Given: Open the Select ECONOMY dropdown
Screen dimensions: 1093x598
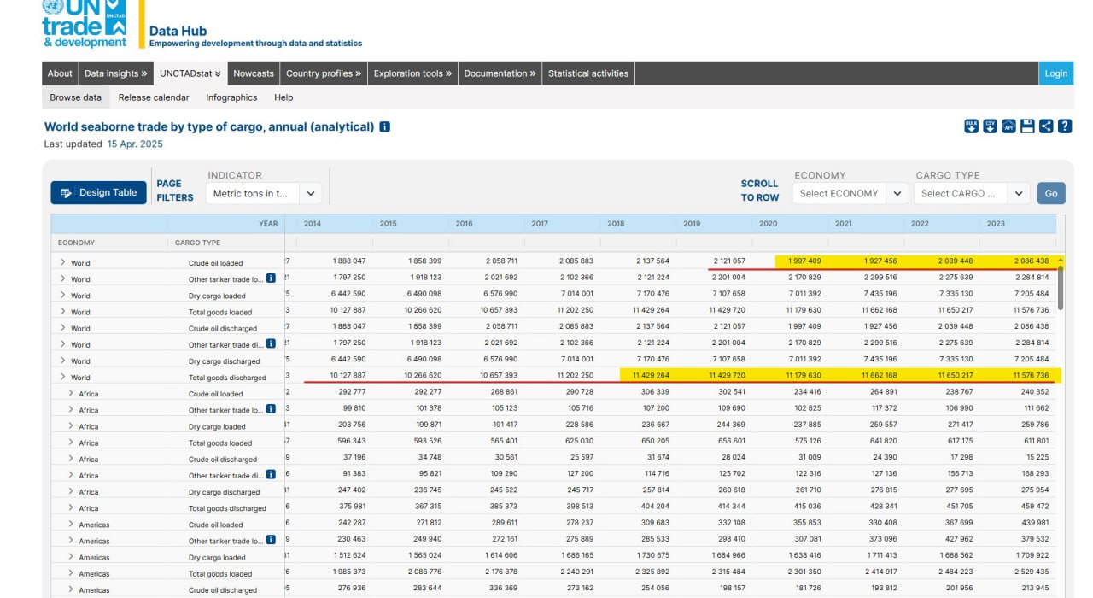Looking at the screenshot, I should click(x=850, y=193).
